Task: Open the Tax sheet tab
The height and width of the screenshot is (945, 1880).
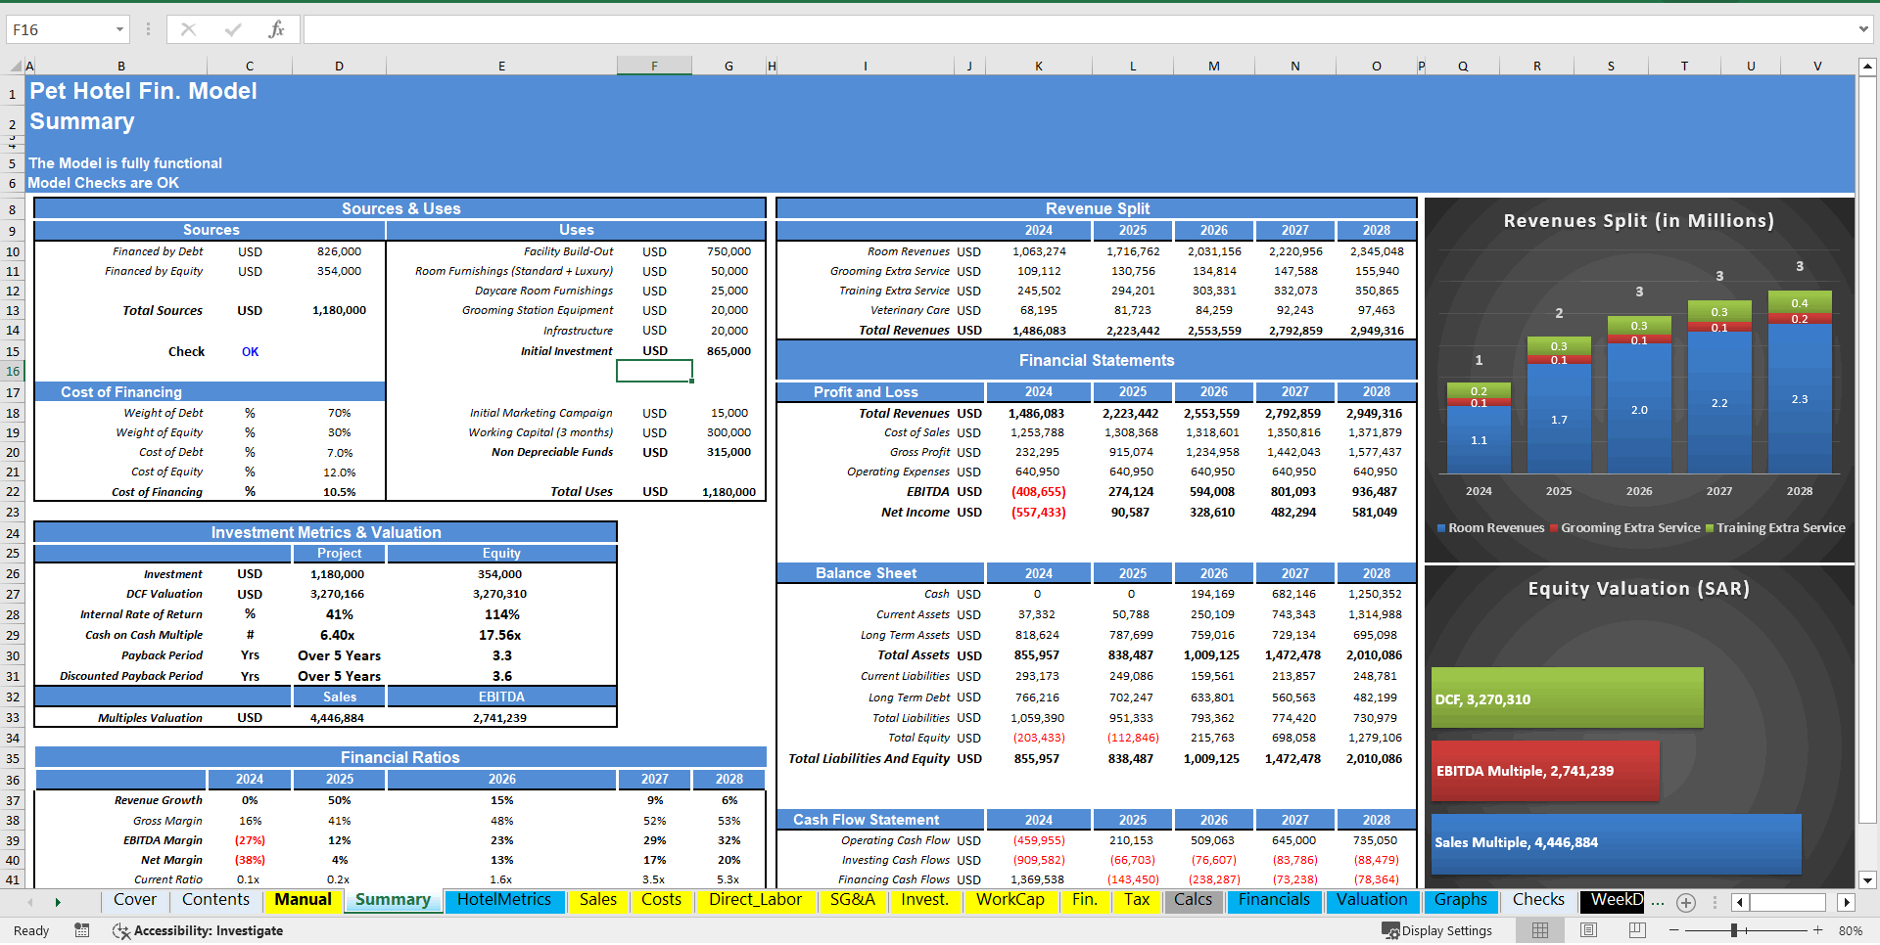Action: [x=1137, y=900]
